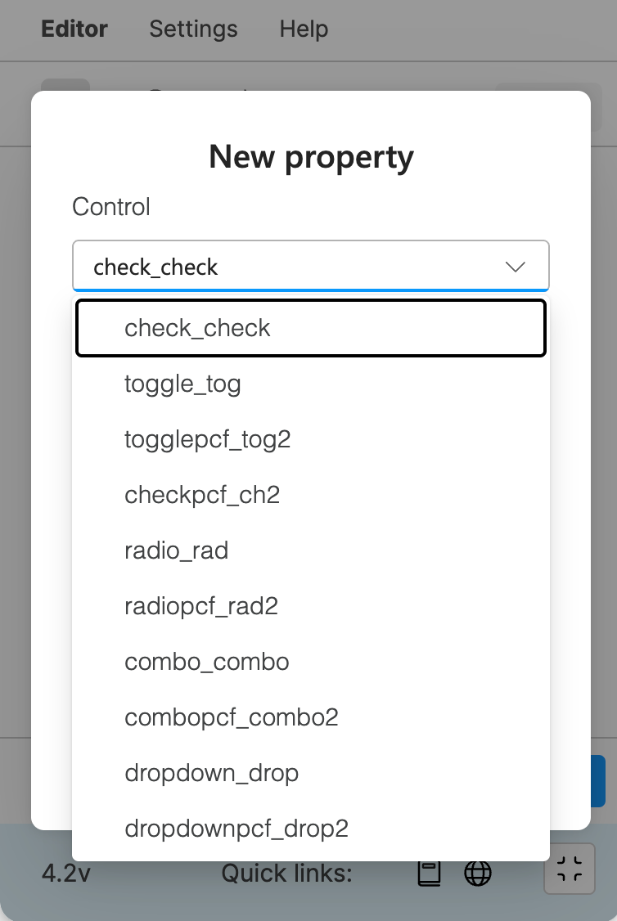Click the check_check combo box field
617x921 pixels.
click(311, 266)
